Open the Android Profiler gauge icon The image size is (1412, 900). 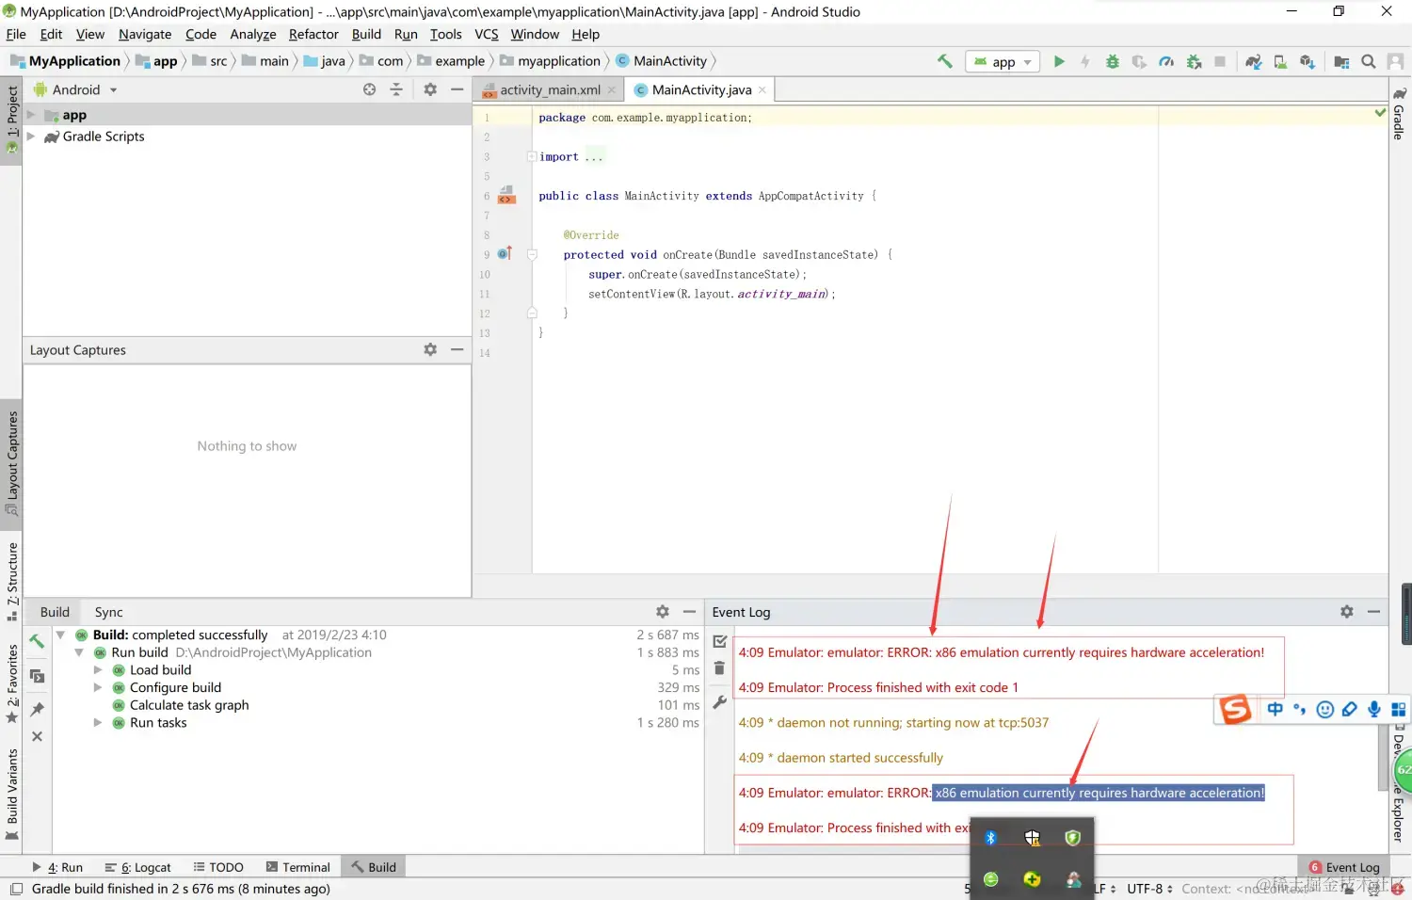pyautogui.click(x=1166, y=61)
